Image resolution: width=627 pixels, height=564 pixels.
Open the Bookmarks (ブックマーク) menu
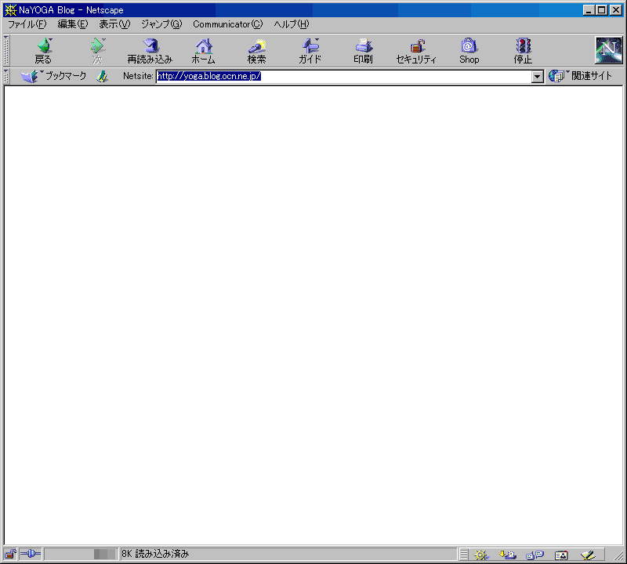pos(53,76)
